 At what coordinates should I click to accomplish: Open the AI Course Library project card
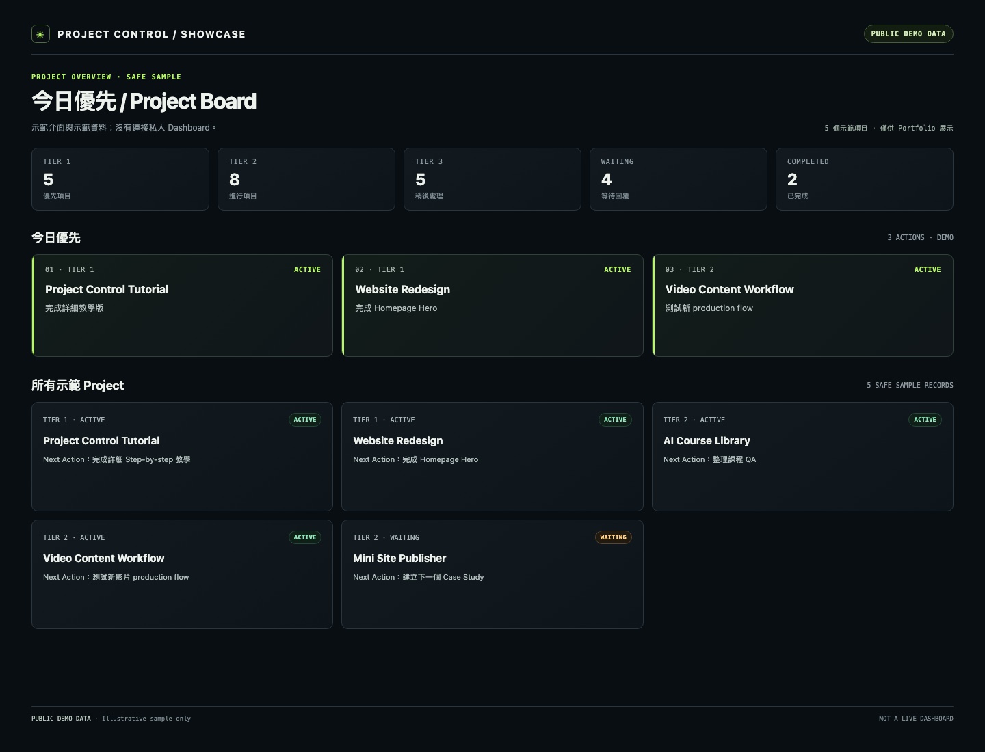pos(802,457)
